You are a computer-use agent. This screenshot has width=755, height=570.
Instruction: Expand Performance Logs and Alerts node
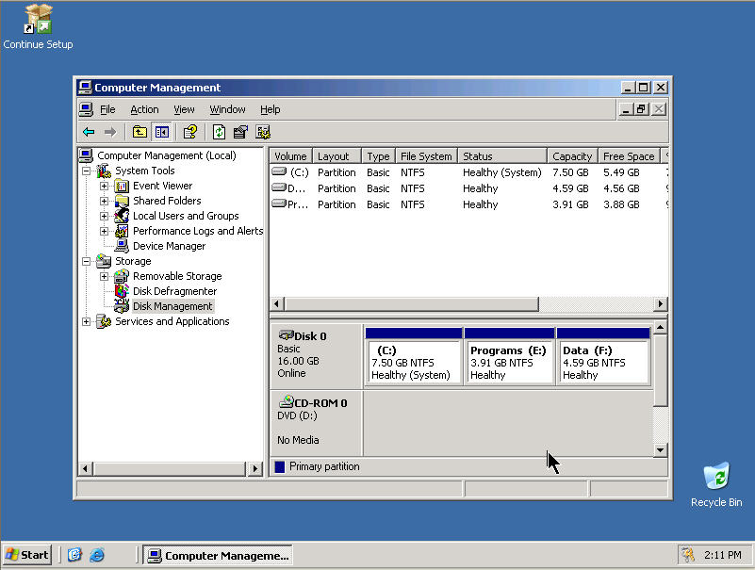[104, 231]
